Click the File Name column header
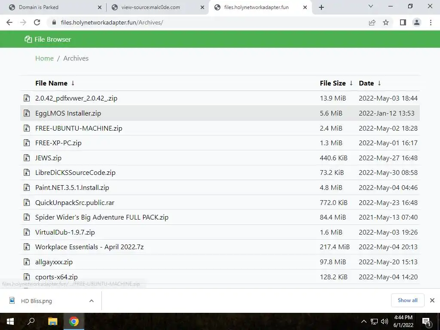 pyautogui.click(x=52, y=83)
